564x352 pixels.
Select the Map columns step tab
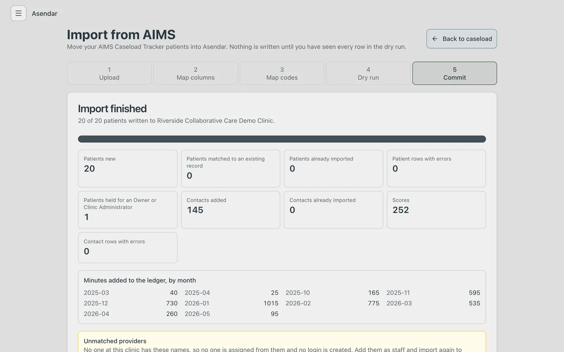196,73
